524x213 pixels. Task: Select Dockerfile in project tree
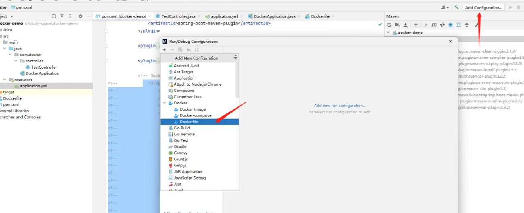12,98
